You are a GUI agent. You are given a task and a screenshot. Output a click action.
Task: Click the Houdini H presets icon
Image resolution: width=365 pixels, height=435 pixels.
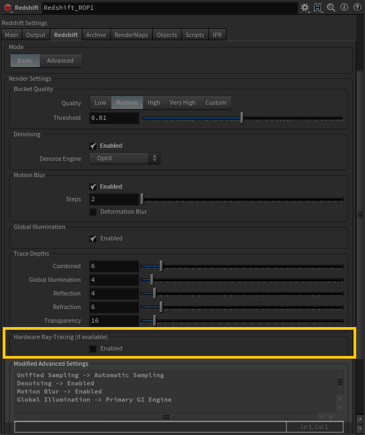coord(318,8)
